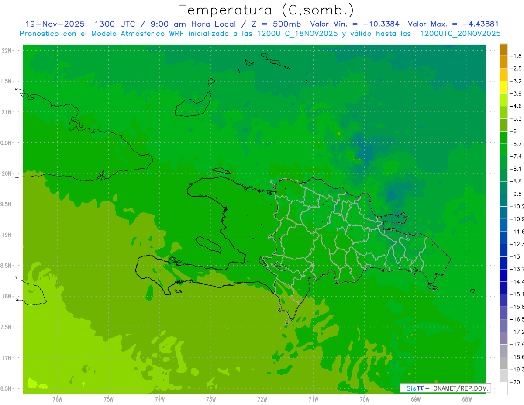
Task: Click the colorbar label '-12.3'
Action: pos(517,244)
